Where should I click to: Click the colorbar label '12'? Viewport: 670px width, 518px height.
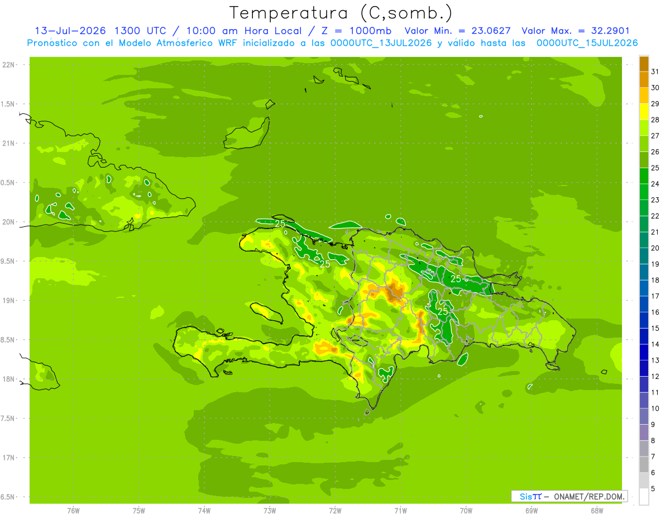click(655, 376)
